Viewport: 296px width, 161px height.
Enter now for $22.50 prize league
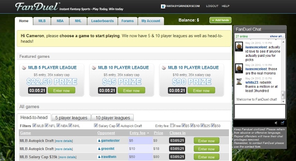61,90
